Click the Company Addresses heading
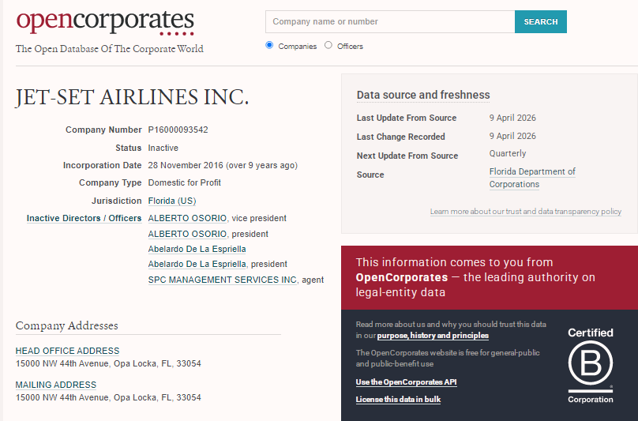The height and width of the screenshot is (421, 638). click(67, 325)
